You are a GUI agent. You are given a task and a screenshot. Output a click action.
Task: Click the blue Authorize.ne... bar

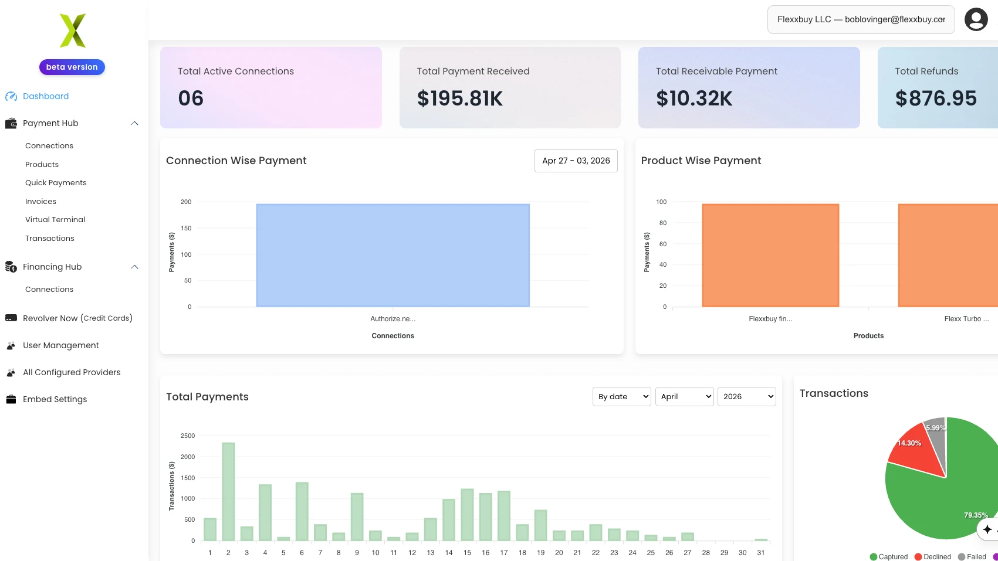point(393,256)
